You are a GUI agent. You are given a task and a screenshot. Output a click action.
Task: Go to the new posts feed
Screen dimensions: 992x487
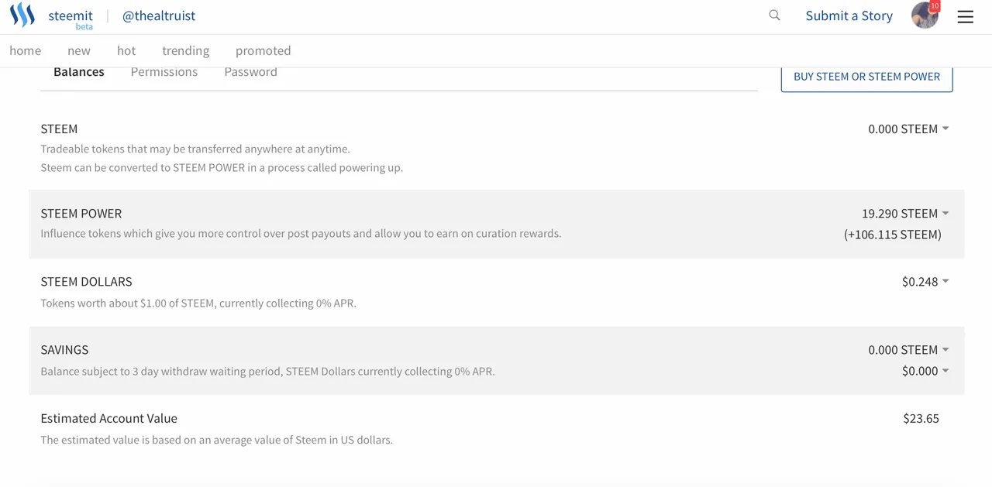pyautogui.click(x=79, y=50)
